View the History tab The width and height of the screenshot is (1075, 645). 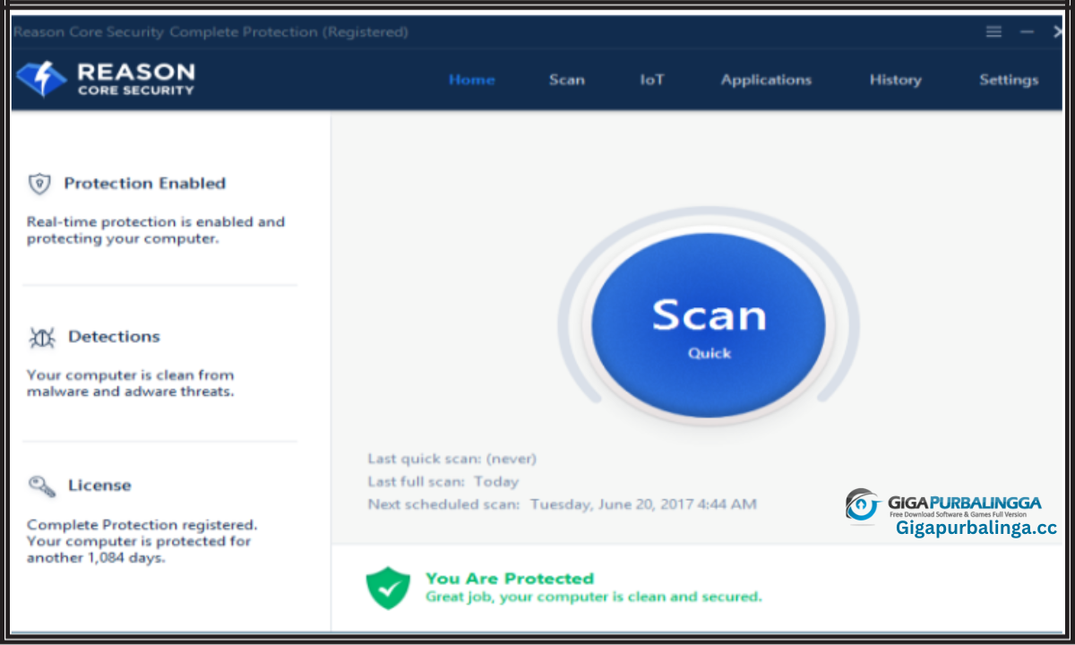click(895, 80)
